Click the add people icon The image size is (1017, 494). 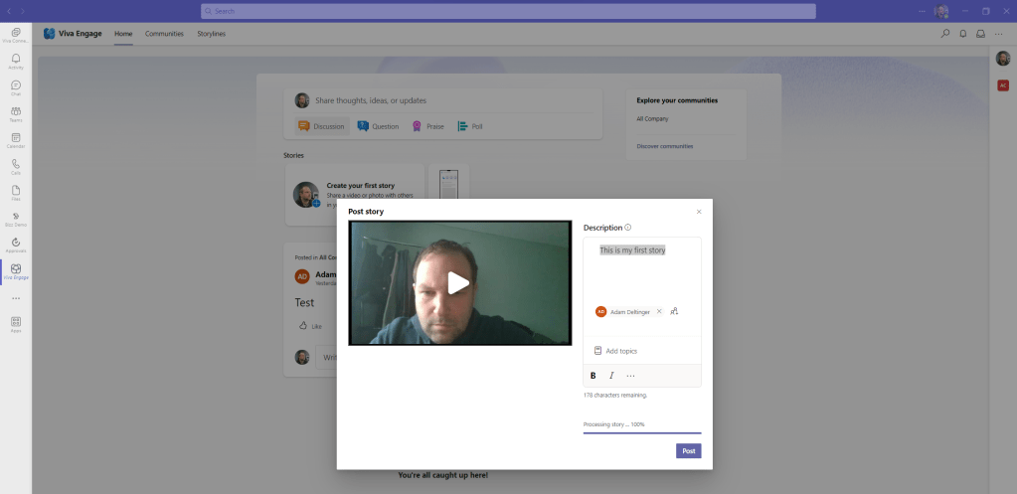[674, 311]
